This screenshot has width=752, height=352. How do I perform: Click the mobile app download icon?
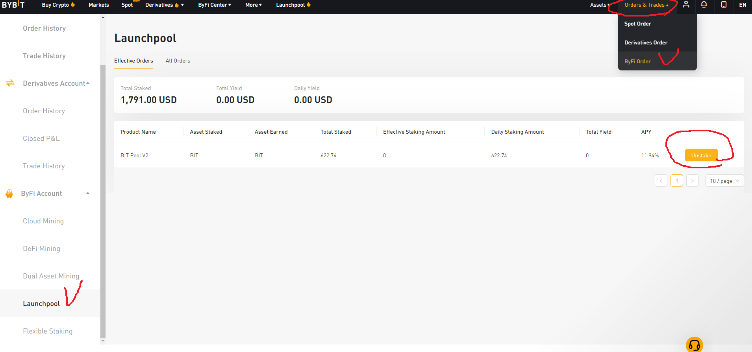[x=724, y=5]
